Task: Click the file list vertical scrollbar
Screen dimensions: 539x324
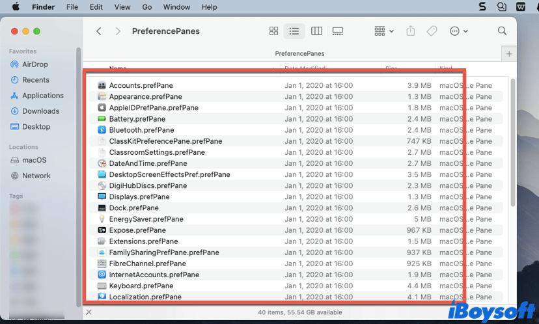Action: pyautogui.click(x=513, y=142)
